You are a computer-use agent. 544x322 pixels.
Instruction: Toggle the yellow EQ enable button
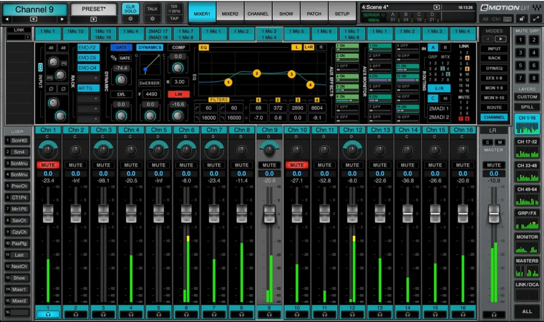point(204,47)
